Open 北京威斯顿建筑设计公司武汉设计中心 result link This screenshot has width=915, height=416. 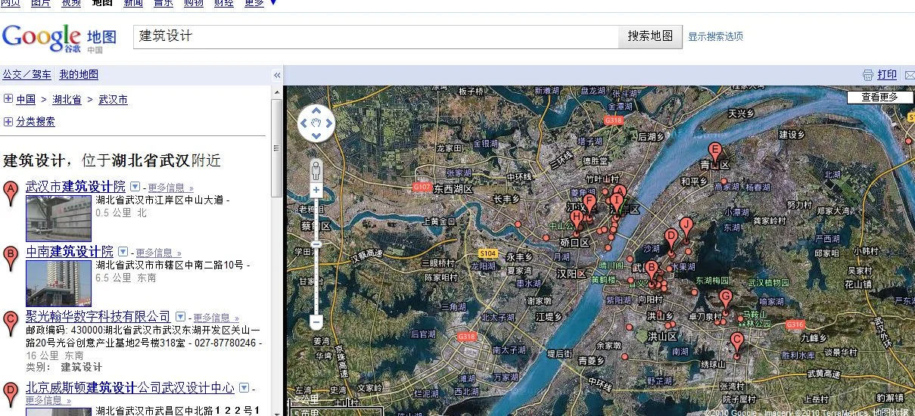(x=130, y=387)
